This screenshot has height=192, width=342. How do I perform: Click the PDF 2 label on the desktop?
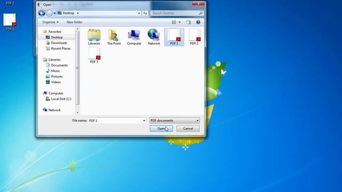point(10,3)
